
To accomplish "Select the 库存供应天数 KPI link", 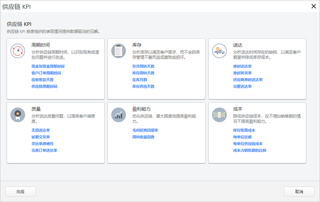I will pyautogui.click(x=143, y=86).
